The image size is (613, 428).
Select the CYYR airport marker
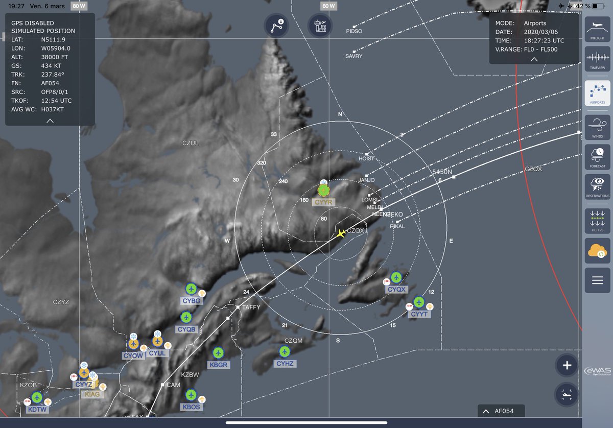tap(323, 191)
